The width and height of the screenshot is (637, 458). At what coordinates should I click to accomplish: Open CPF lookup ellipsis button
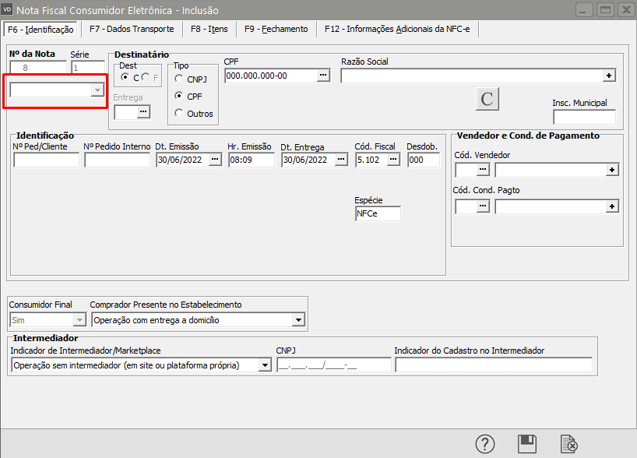323,76
